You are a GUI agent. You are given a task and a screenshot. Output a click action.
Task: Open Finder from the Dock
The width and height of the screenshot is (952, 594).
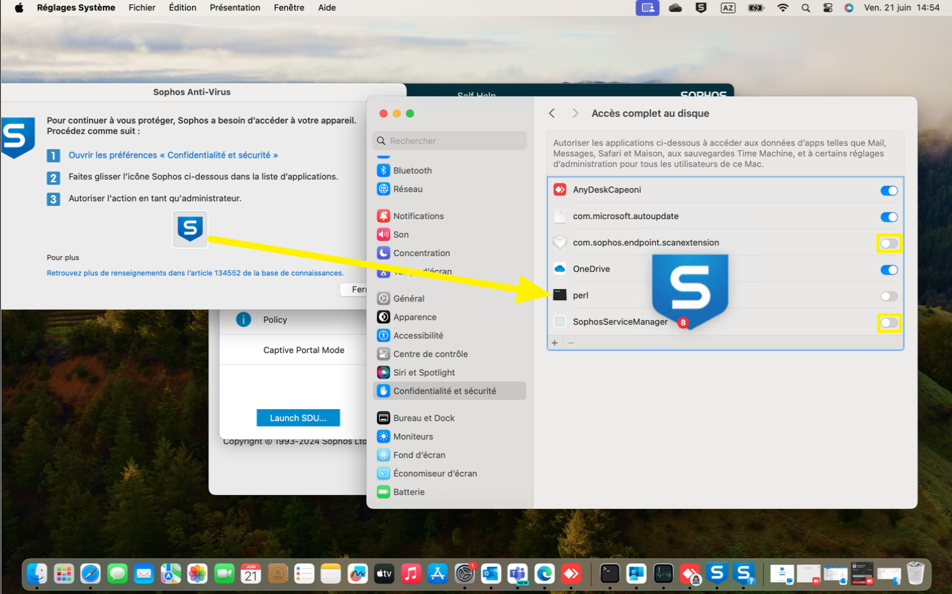37,574
